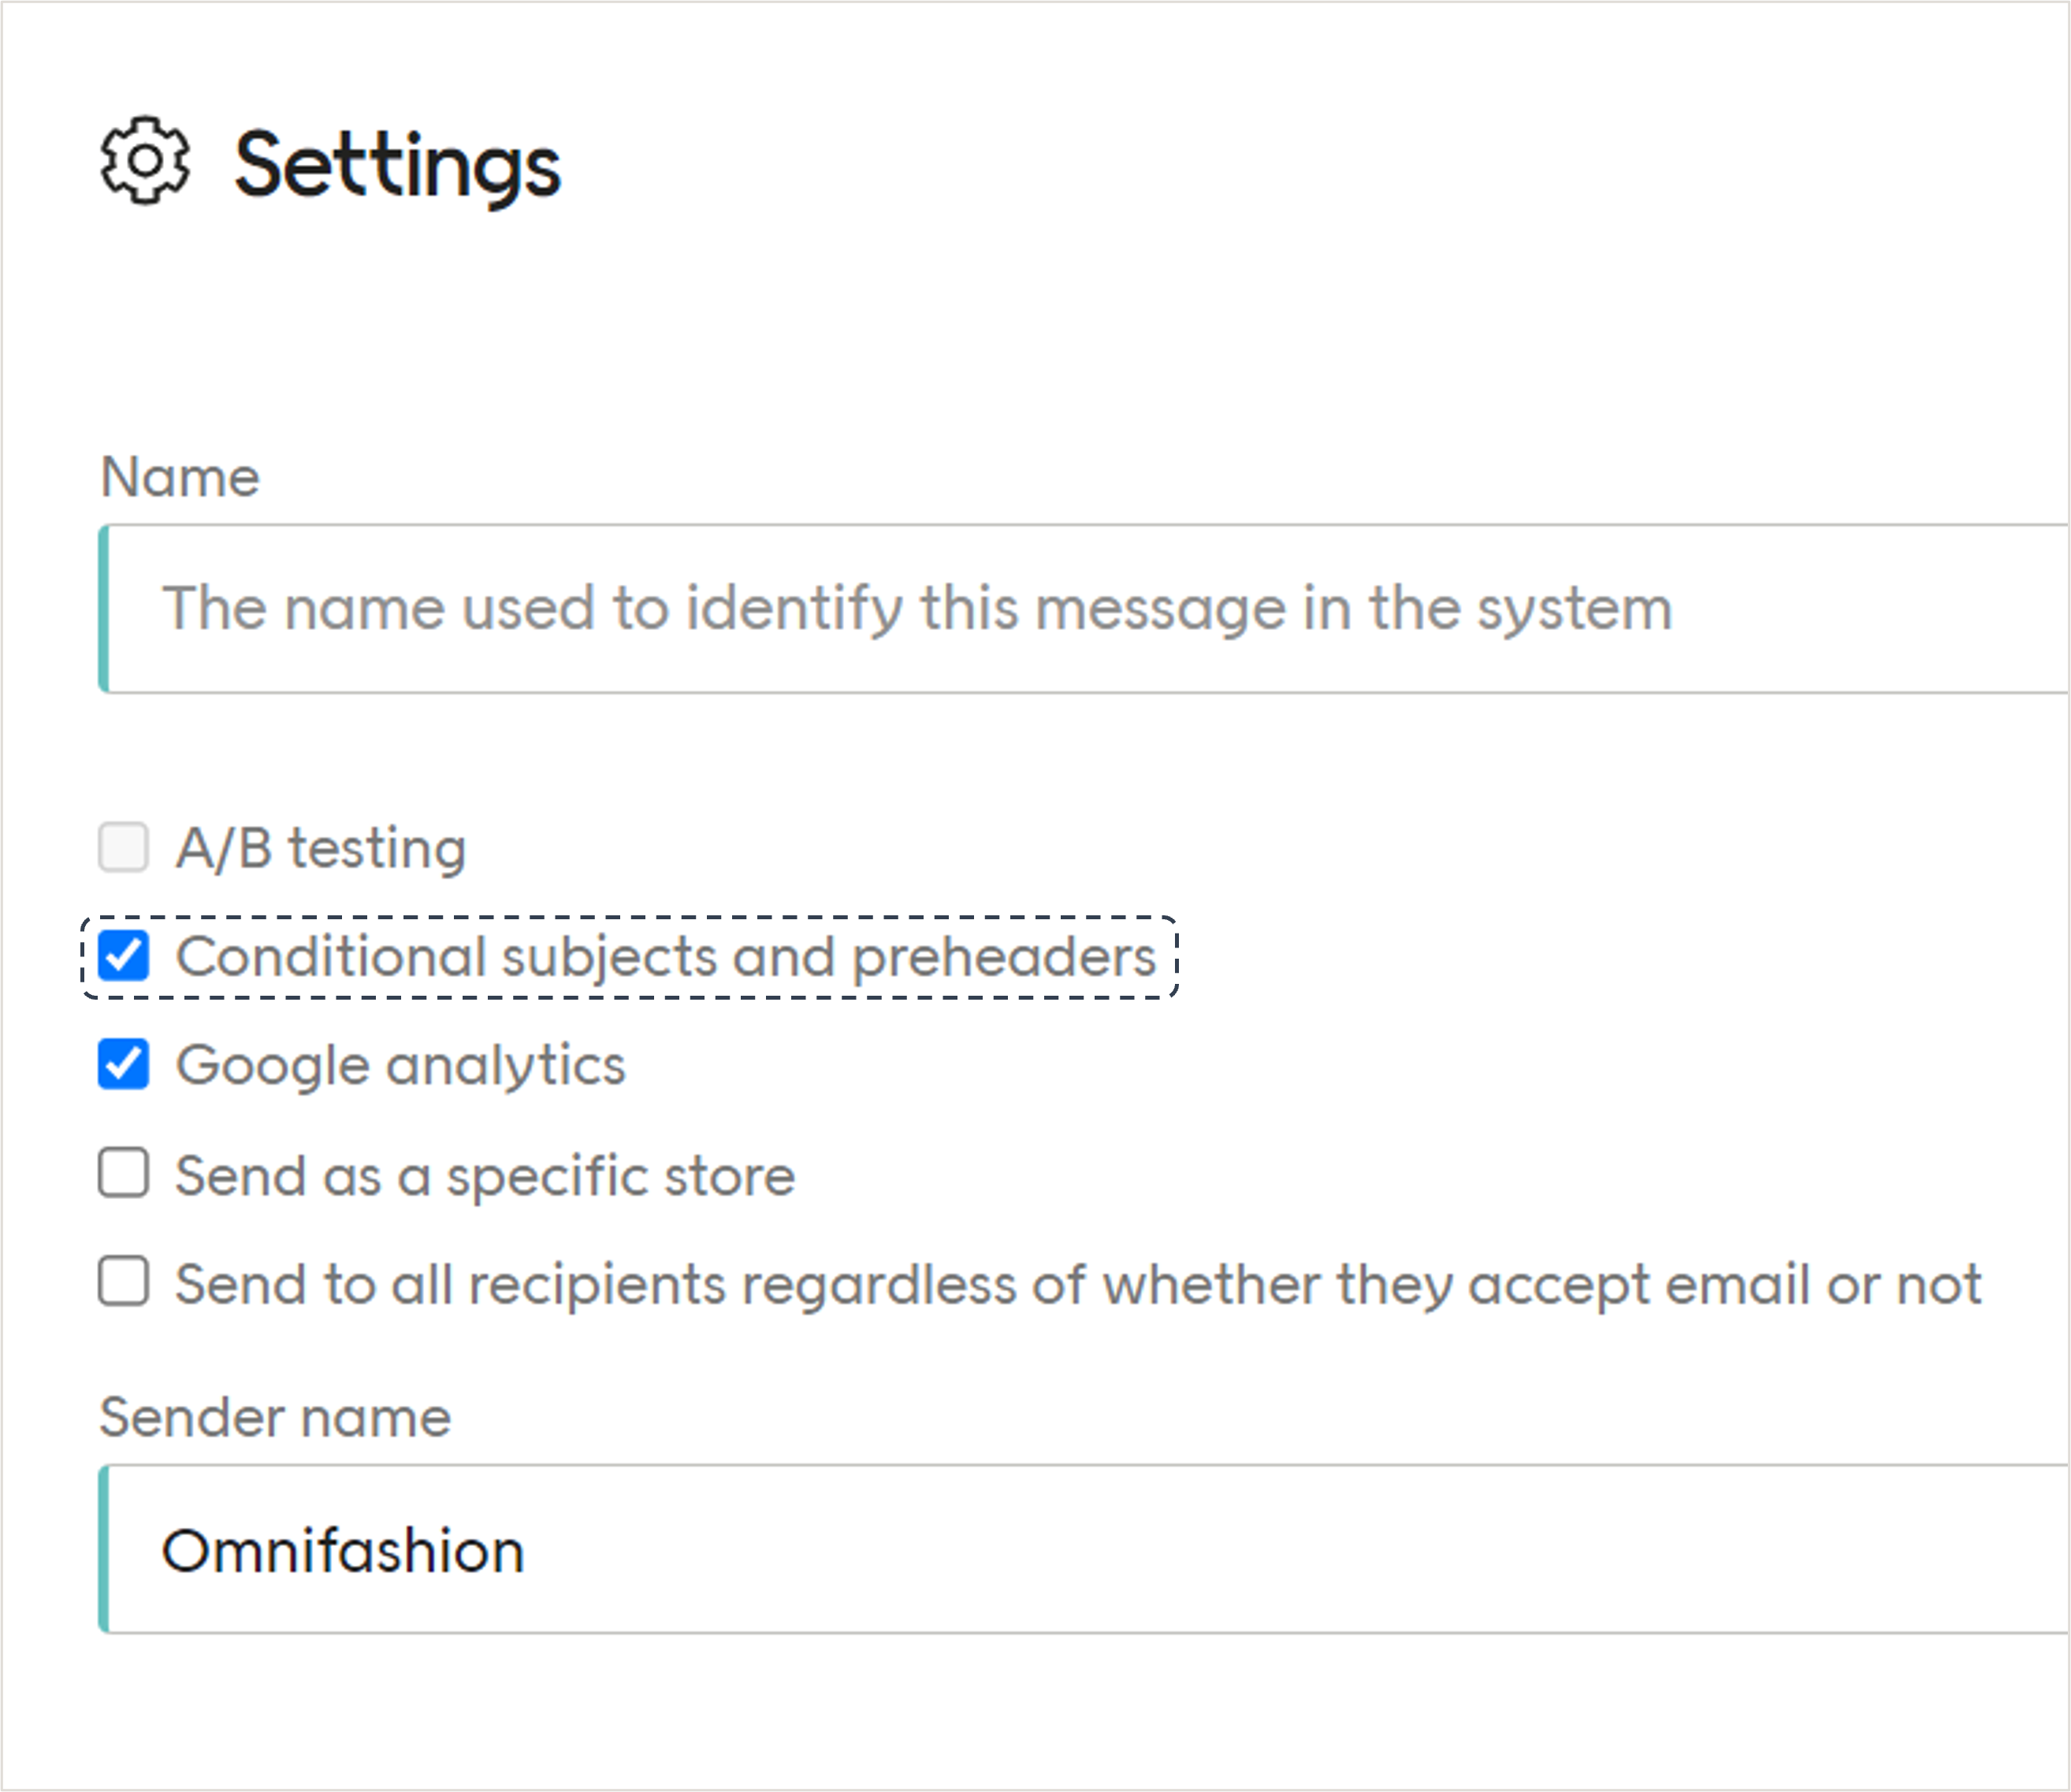Check Send to all recipients regardless of acceptance
The image size is (2071, 1792).
[x=122, y=1284]
